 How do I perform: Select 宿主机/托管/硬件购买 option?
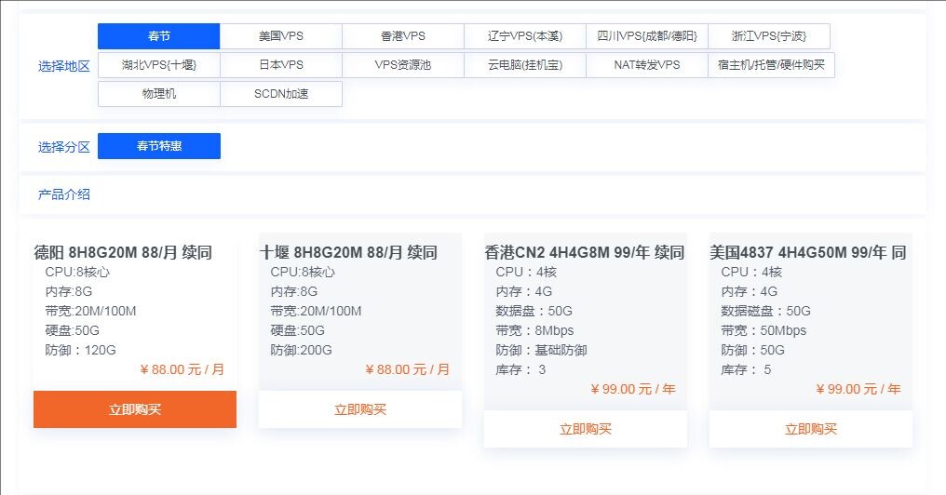tap(771, 65)
